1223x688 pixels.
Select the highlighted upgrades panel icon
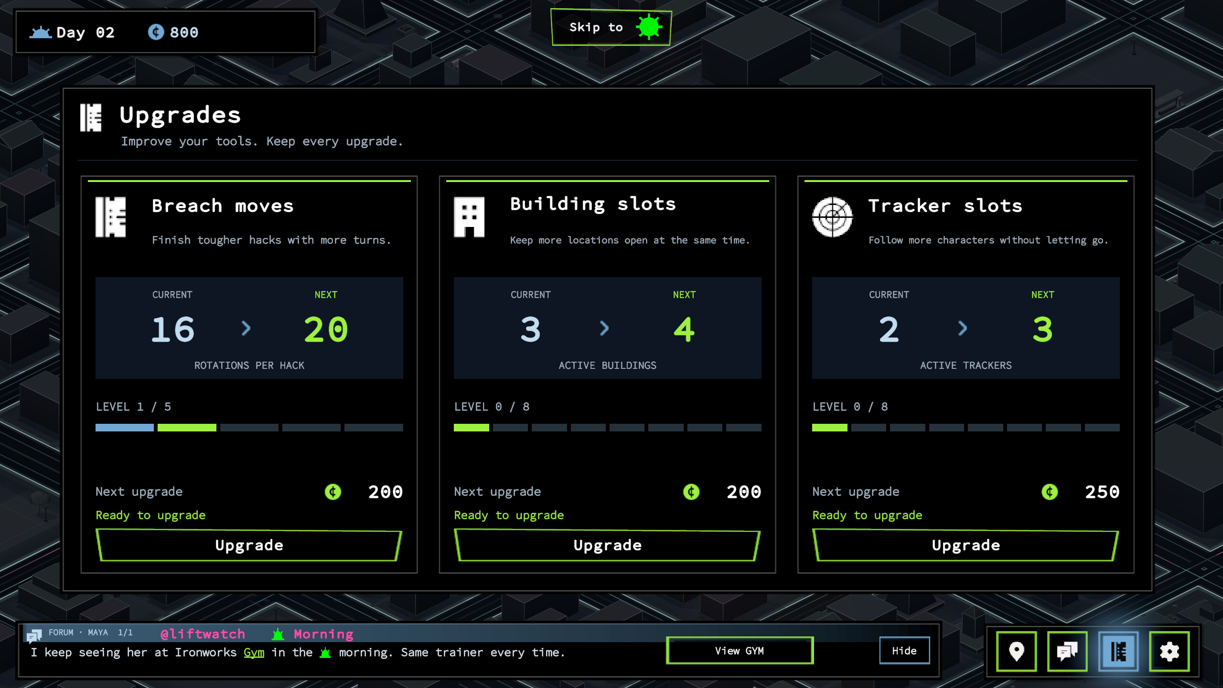pyautogui.click(x=1118, y=651)
